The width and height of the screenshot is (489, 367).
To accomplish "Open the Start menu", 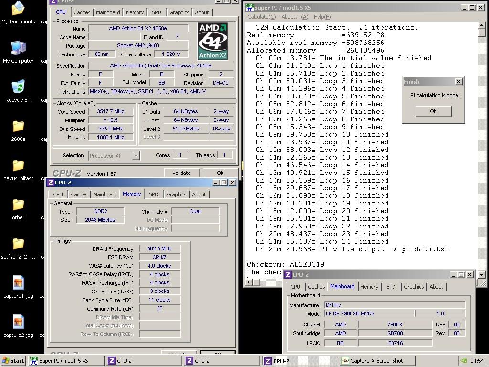I will tap(13, 361).
